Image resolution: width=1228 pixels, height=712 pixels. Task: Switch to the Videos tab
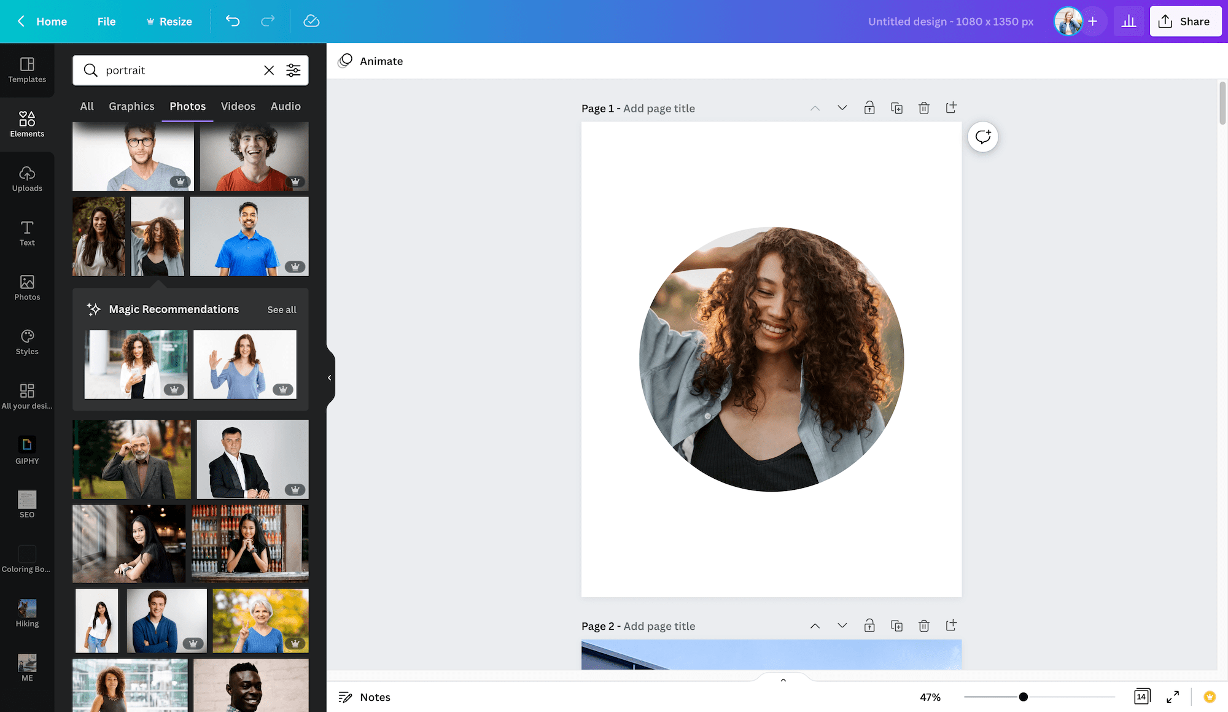[238, 106]
